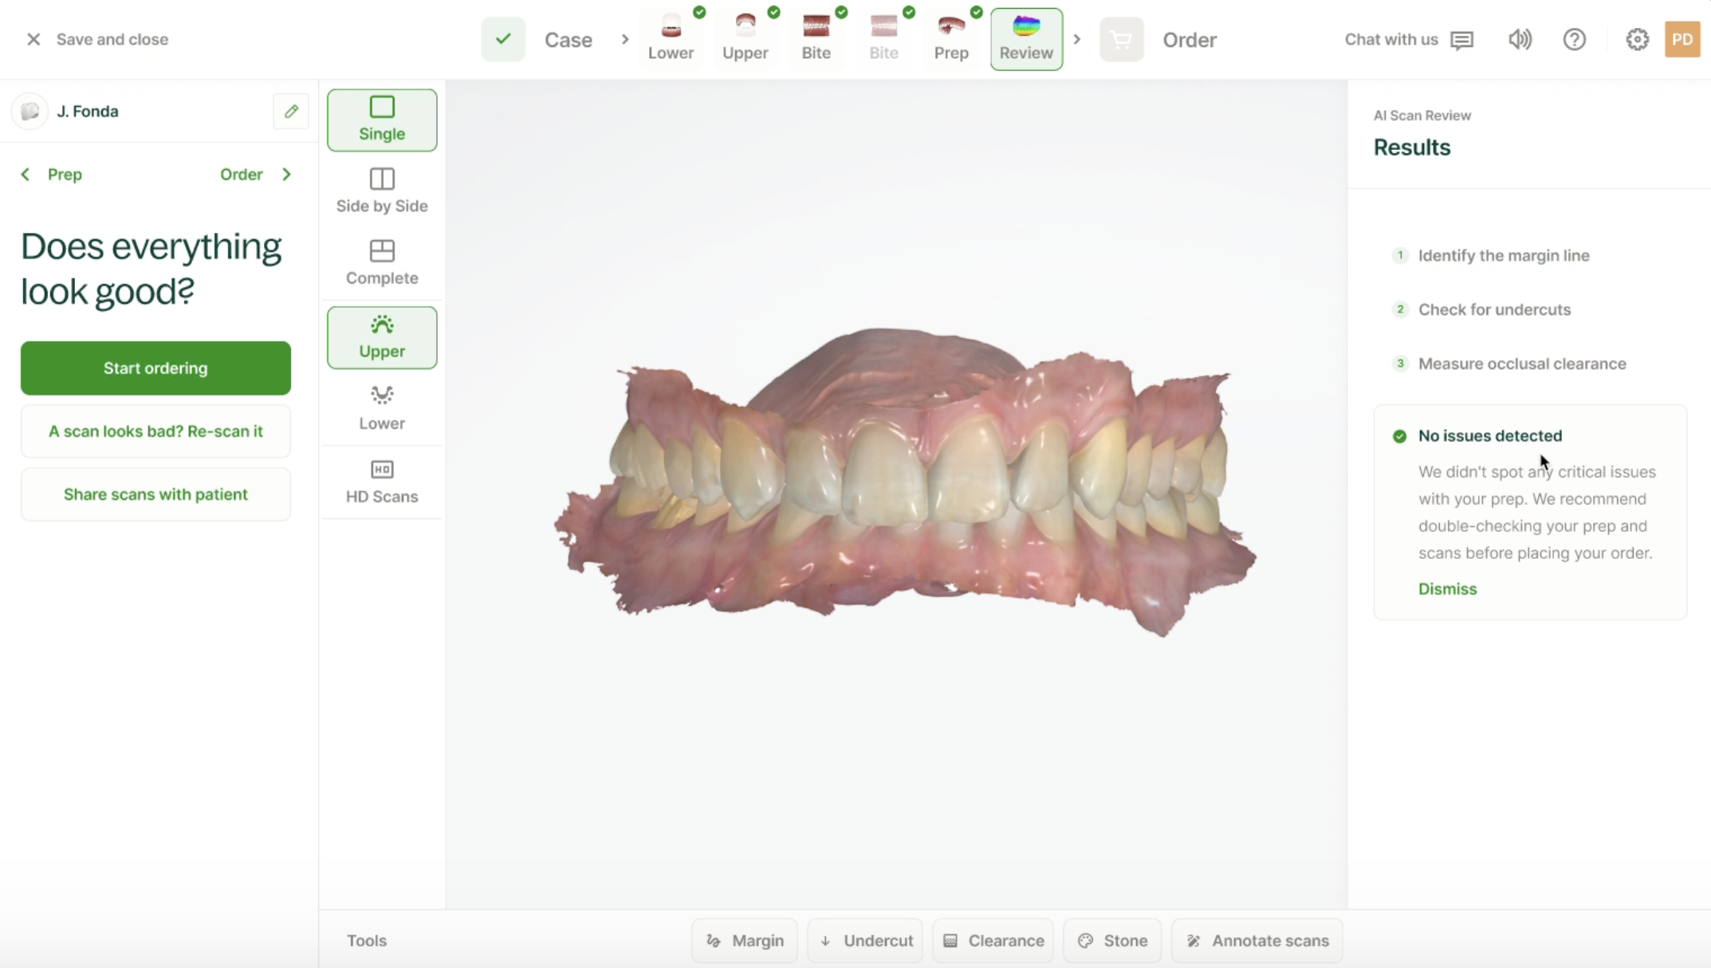This screenshot has height=968, width=1711.
Task: Open the help question mark icon
Action: (x=1574, y=39)
